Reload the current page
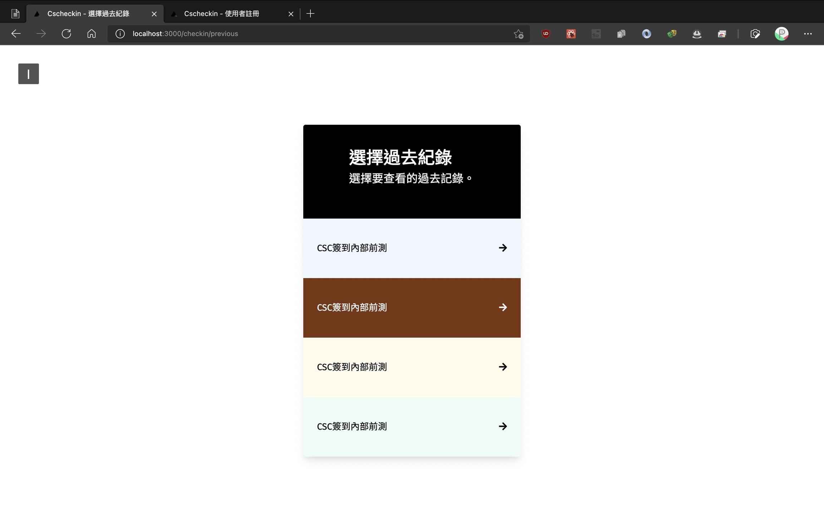Viewport: 824px width, 515px height. pyautogui.click(x=66, y=34)
